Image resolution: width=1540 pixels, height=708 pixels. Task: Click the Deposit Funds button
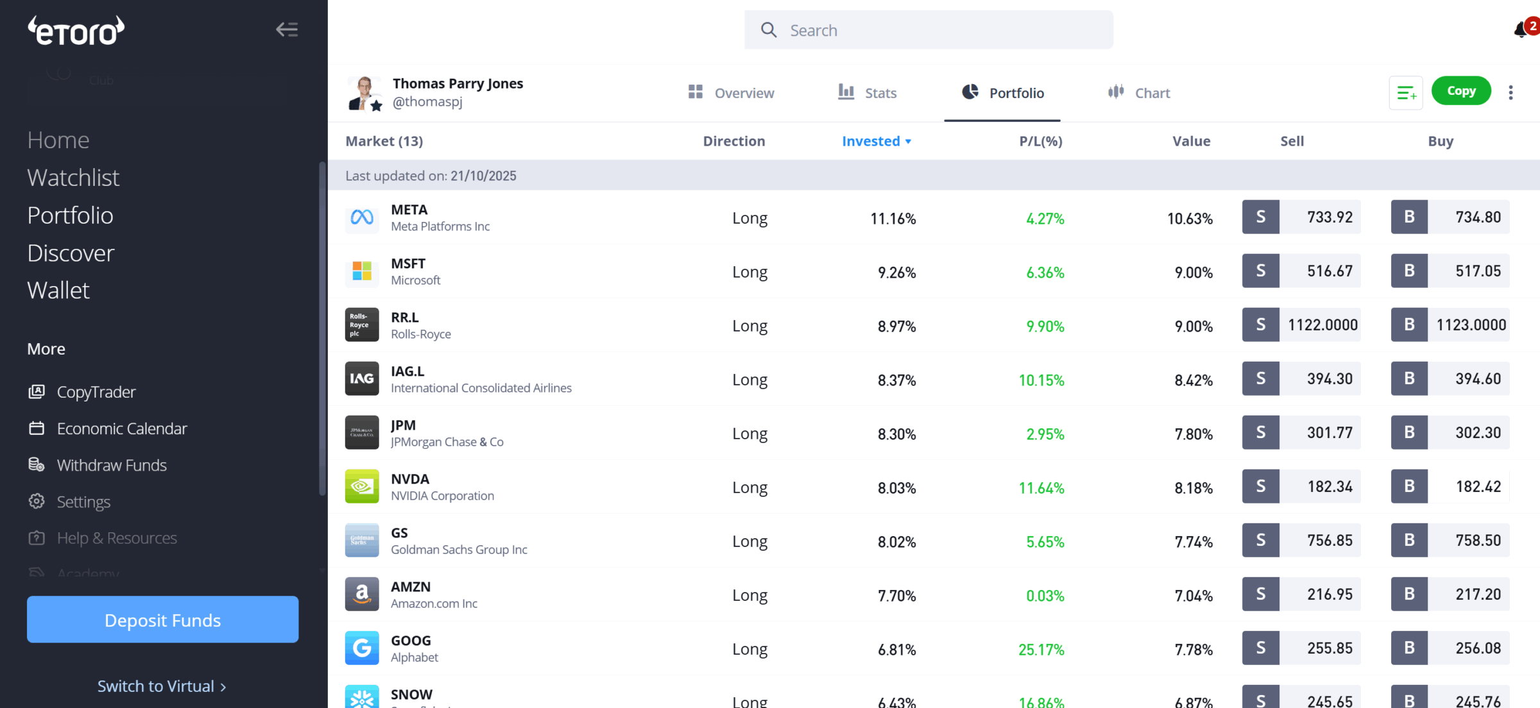pos(162,620)
